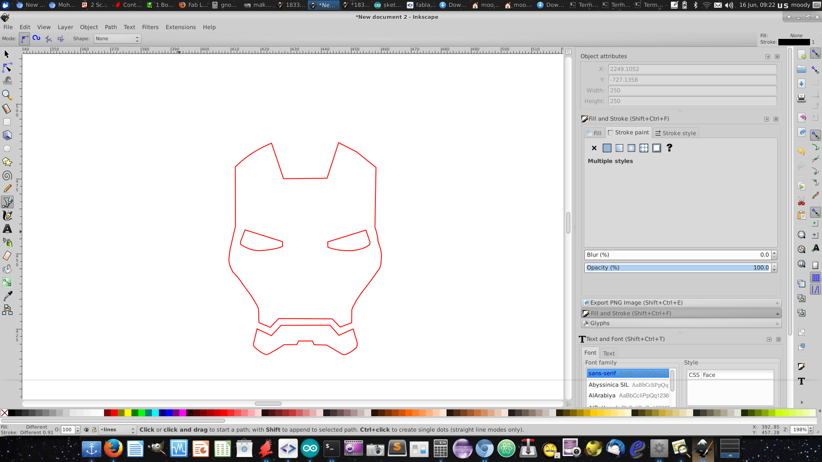Set no paint with X button
The width and height of the screenshot is (822, 462).
tap(594, 148)
